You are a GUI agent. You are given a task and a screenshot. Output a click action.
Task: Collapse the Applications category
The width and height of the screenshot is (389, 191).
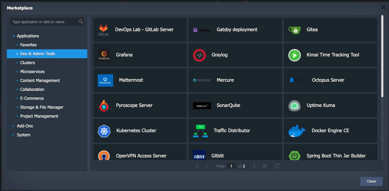tap(13, 36)
